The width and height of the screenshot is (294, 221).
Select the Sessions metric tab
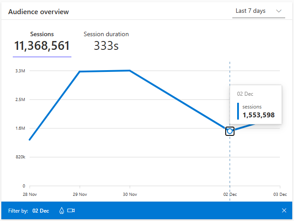point(42,34)
